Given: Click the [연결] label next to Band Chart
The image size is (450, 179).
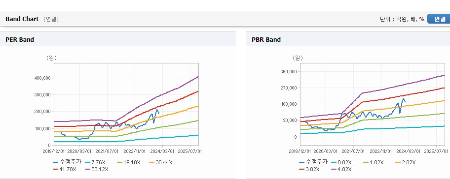Looking at the screenshot, I should click(51, 19).
